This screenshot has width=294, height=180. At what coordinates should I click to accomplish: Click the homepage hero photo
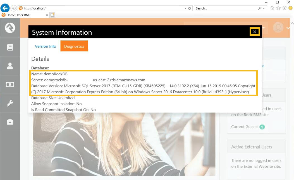coord(124,144)
